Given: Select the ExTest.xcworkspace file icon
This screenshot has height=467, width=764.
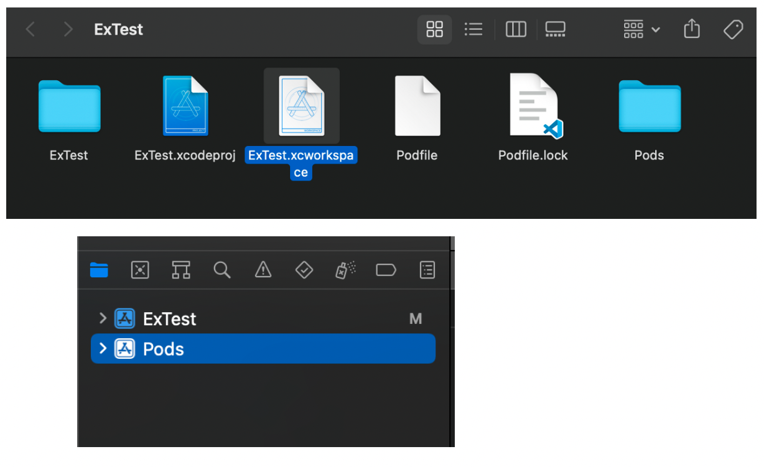Looking at the screenshot, I should pos(302,106).
